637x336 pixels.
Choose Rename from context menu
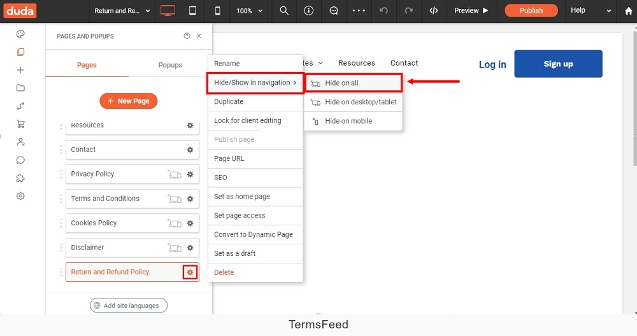click(255, 64)
